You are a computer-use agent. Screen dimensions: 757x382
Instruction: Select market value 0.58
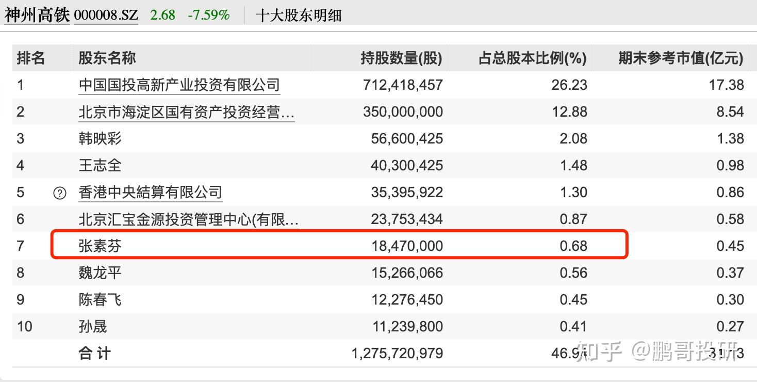[730, 219]
